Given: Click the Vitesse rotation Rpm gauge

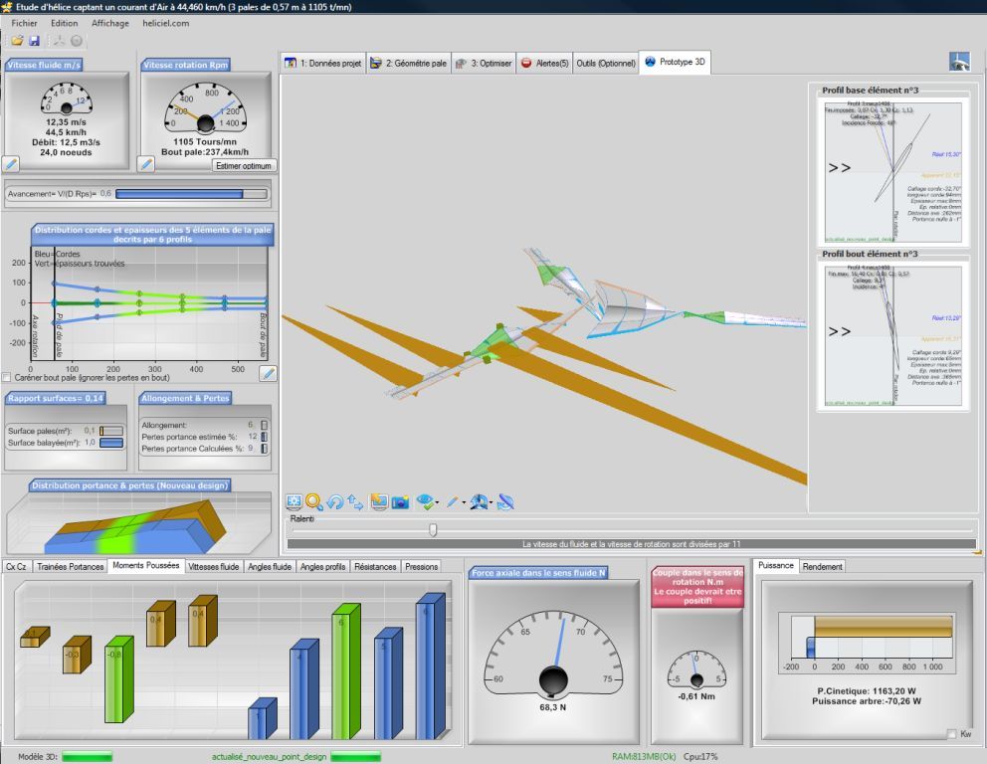Looking at the screenshot, I should pyautogui.click(x=205, y=107).
